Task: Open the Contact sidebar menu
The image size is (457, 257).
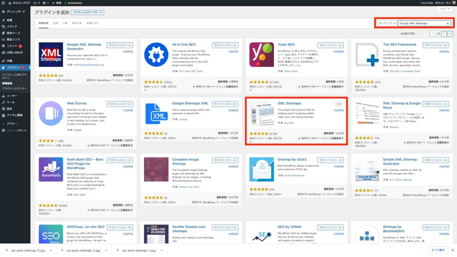Action: 15,53
